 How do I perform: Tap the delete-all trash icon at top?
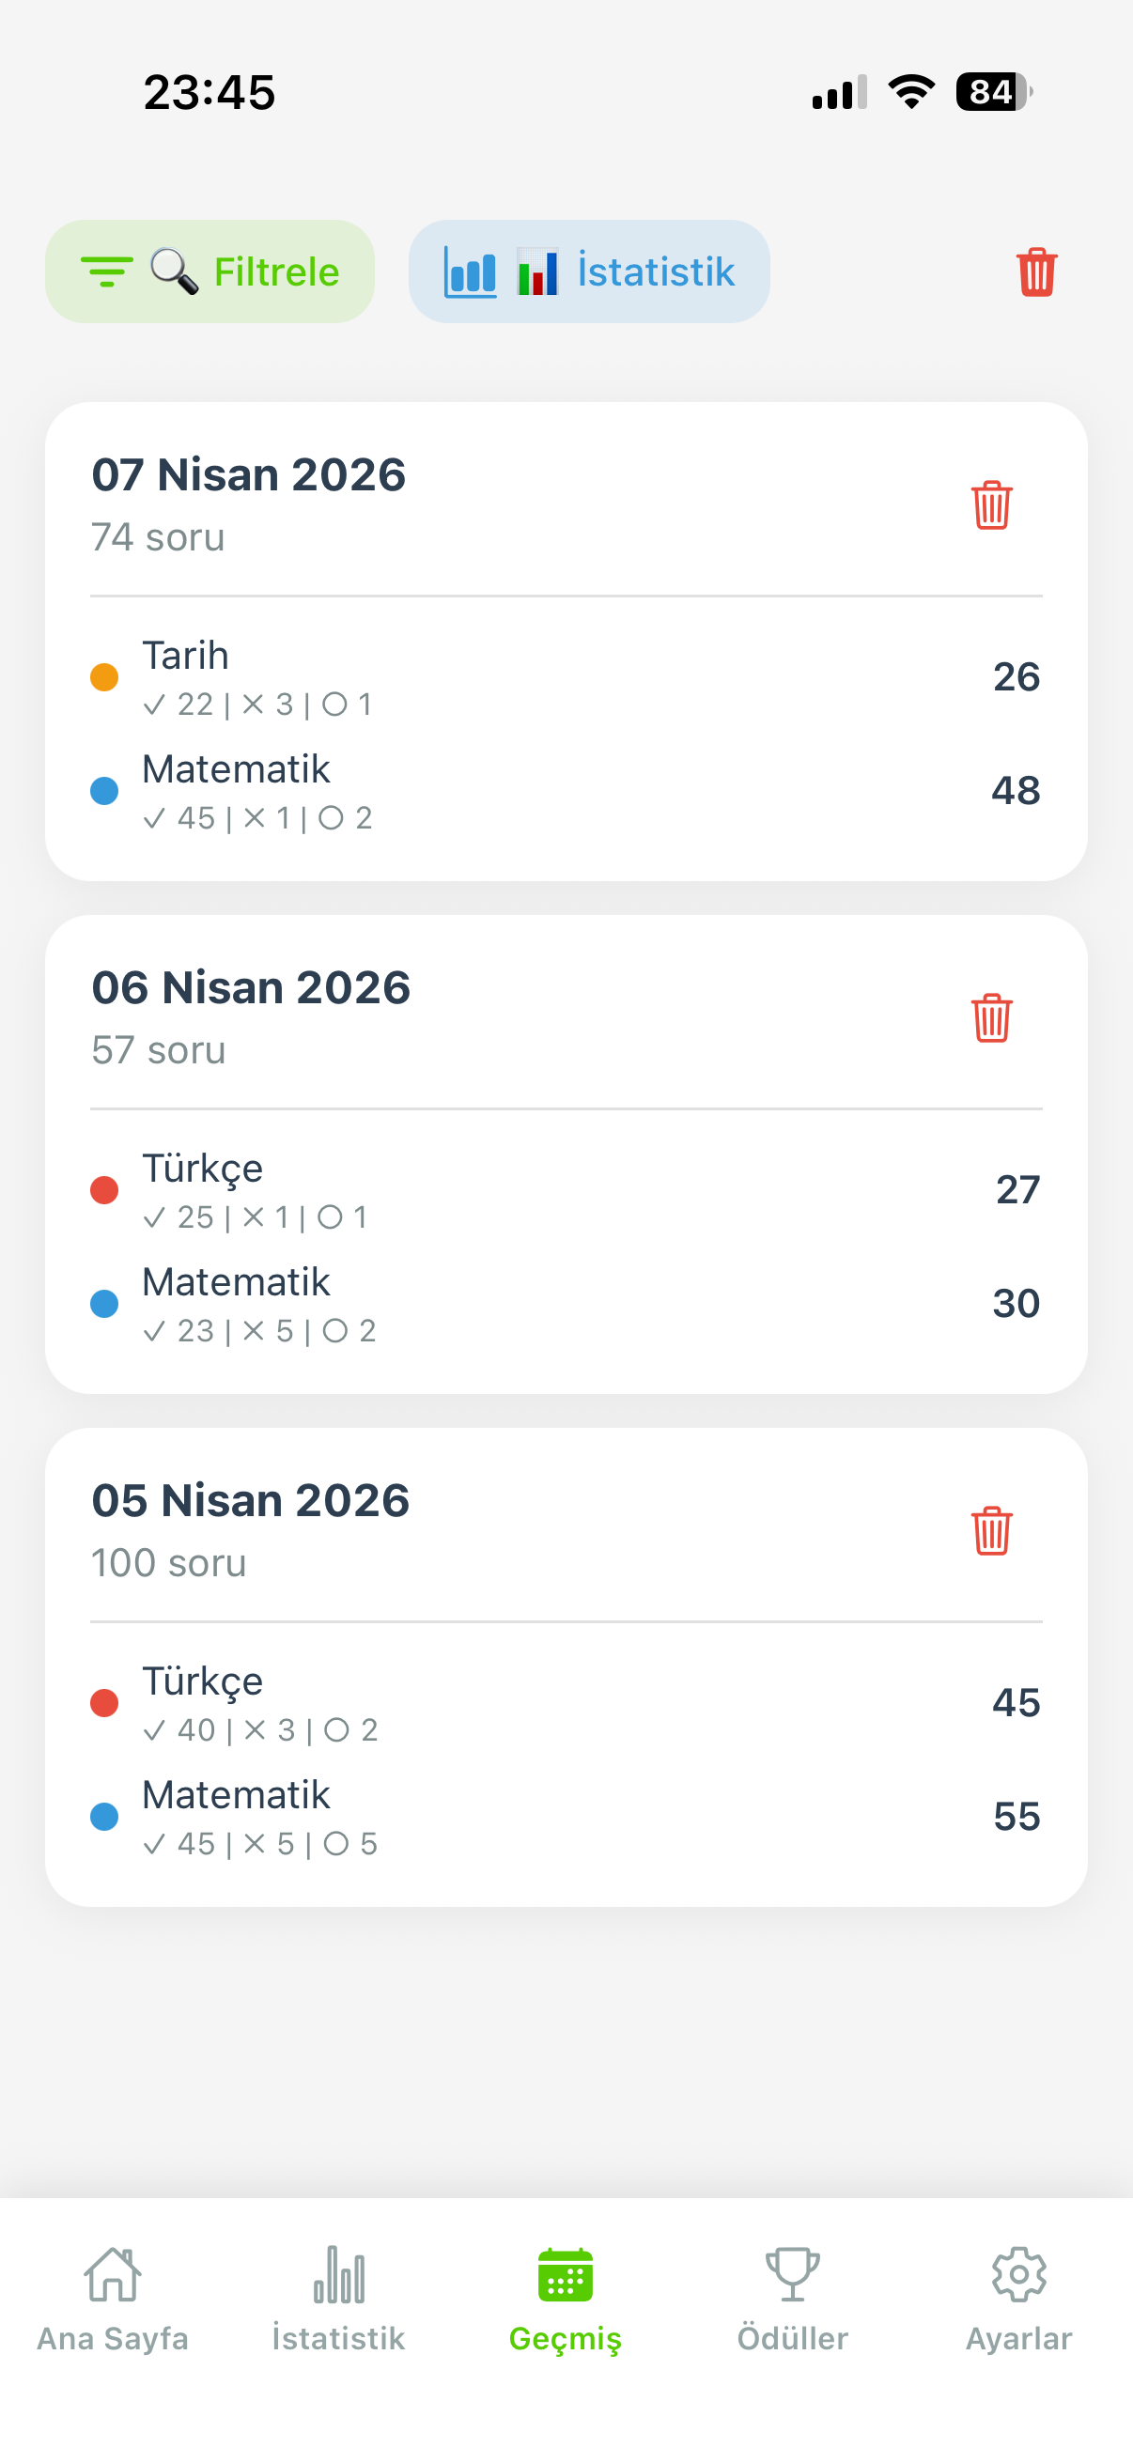point(1036,272)
